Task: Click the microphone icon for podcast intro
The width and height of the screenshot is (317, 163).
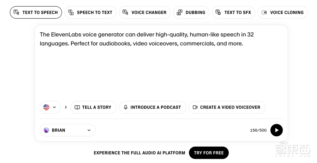Action: pyautogui.click(x=126, y=107)
